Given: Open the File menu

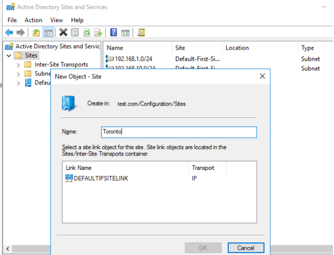Looking at the screenshot, I should pos(12,20).
